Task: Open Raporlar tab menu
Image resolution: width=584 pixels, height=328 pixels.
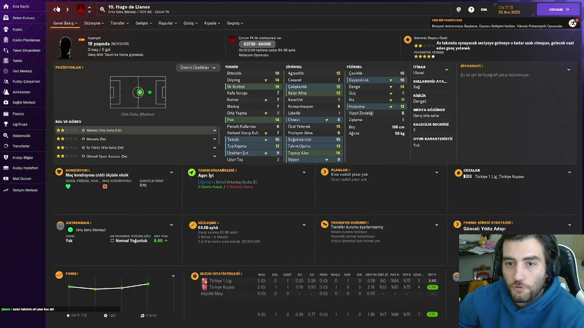Action: (x=168, y=23)
